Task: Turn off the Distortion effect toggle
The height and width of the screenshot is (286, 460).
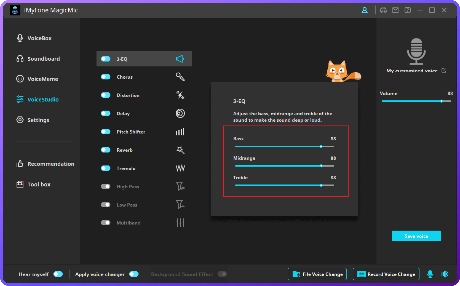Action: tap(106, 95)
